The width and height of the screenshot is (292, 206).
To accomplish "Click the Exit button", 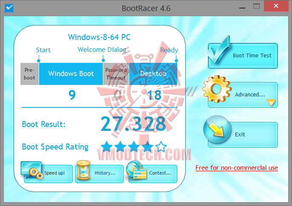I will (x=243, y=135).
